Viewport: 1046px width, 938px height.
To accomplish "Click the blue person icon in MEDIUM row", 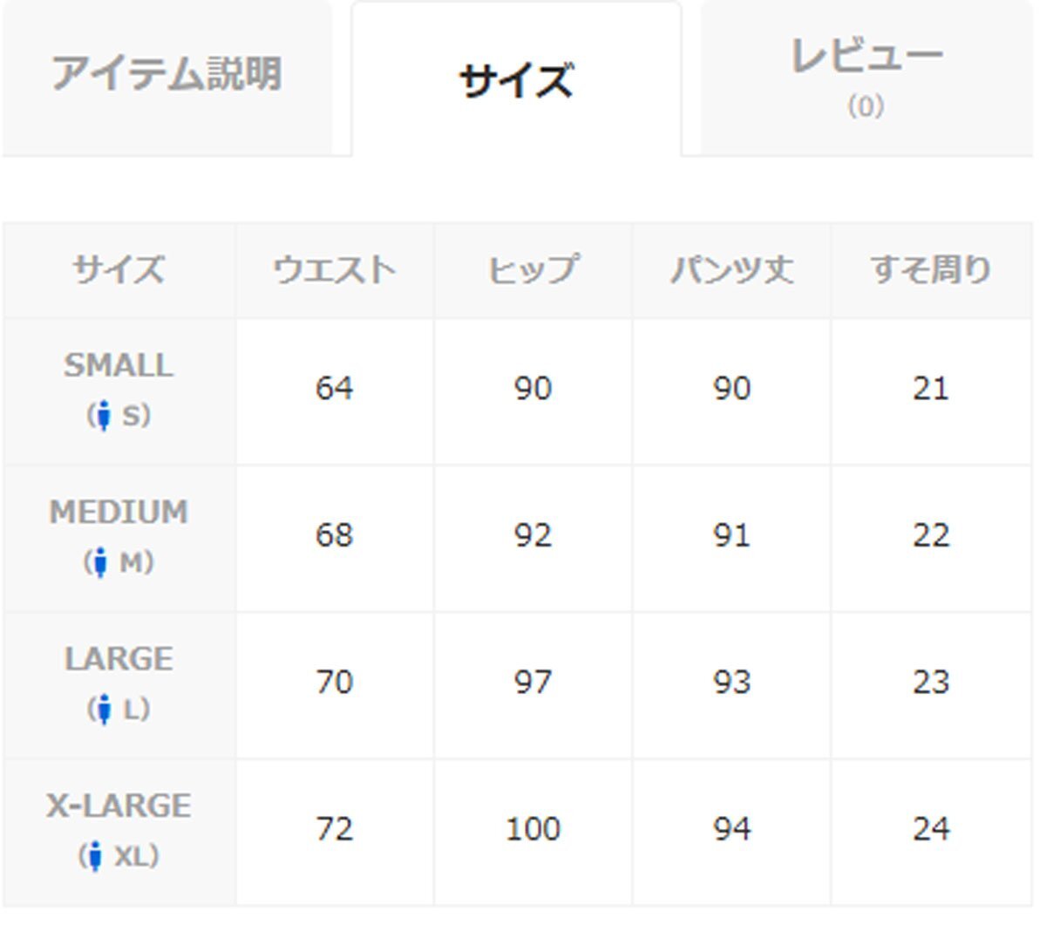I will click(x=101, y=562).
